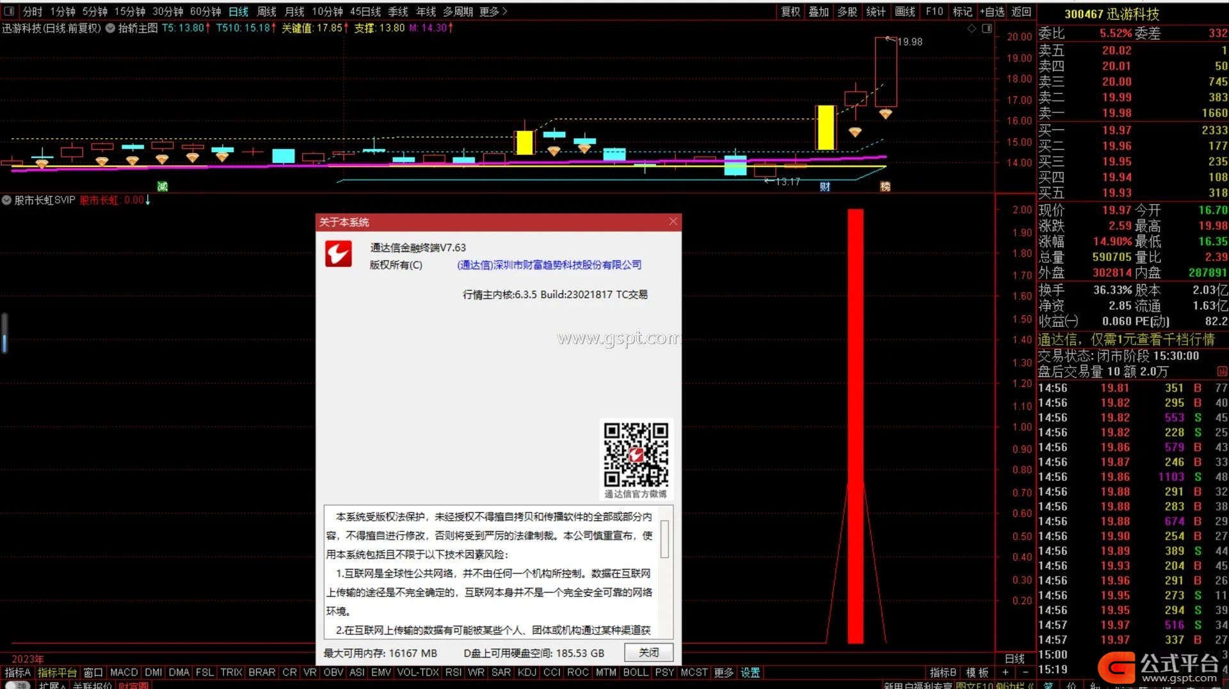
Task: Open the 模板 menu
Action: pyautogui.click(x=977, y=672)
